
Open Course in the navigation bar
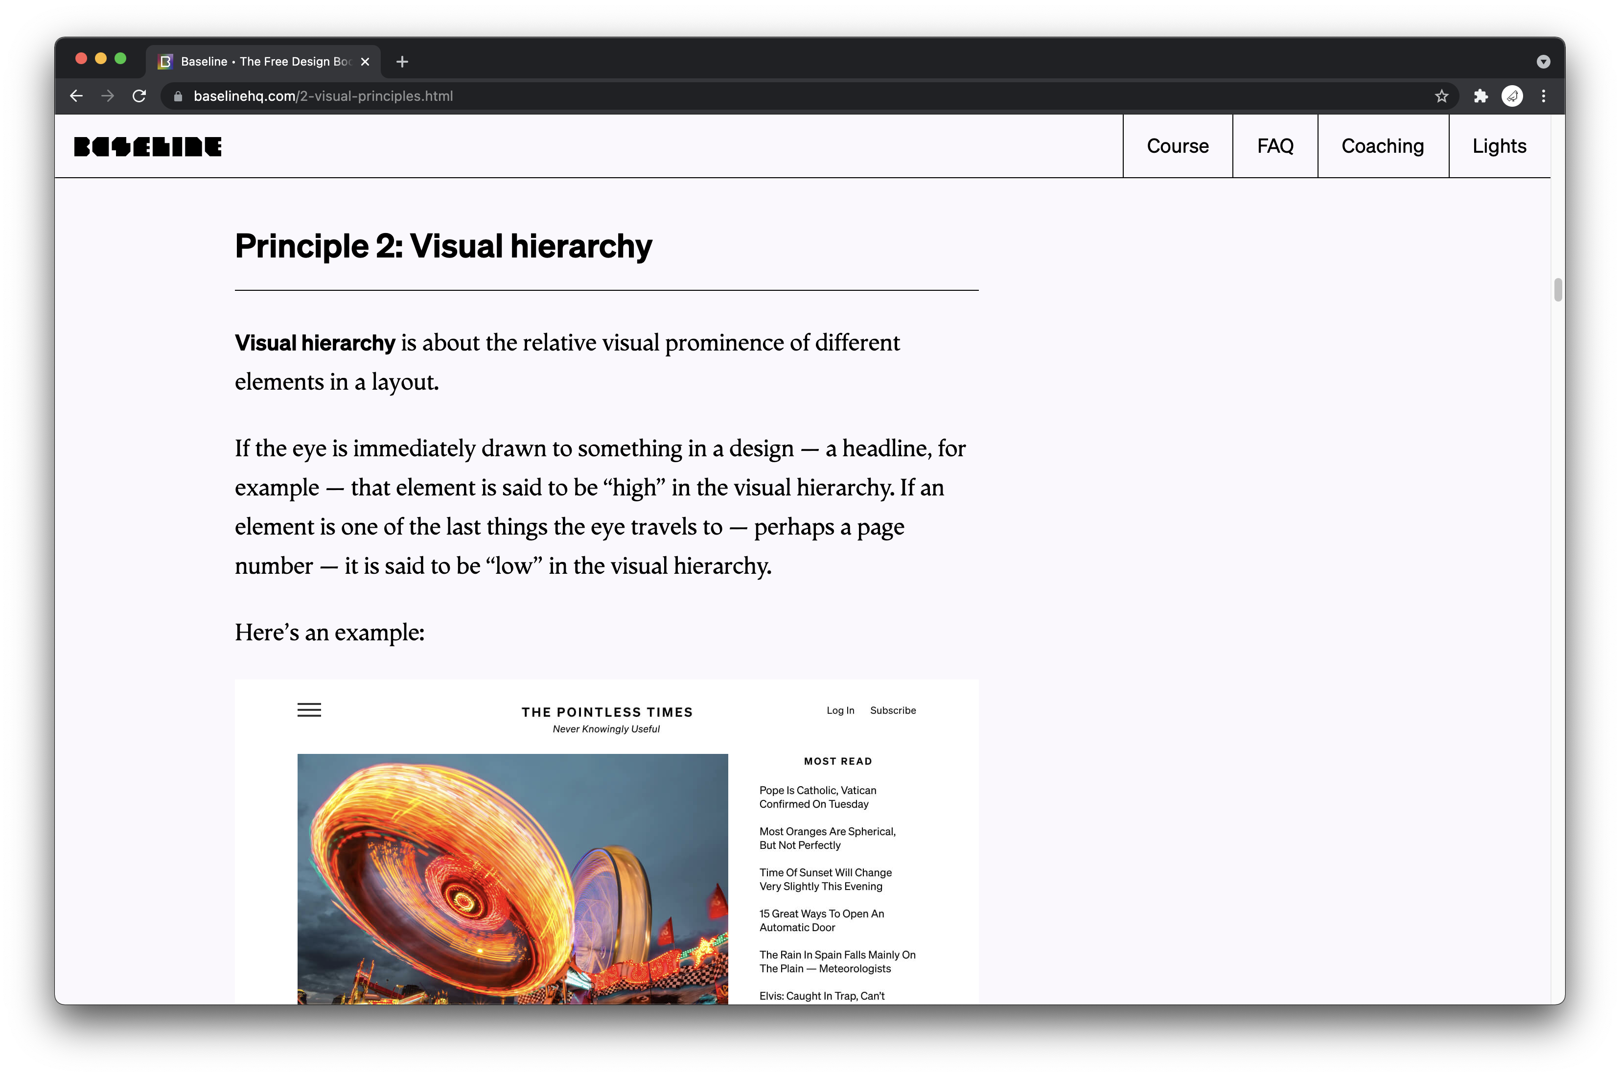(1177, 146)
